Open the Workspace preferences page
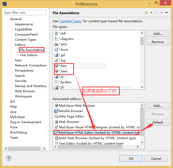Viewport: 173px width, 168px height. [23, 96]
